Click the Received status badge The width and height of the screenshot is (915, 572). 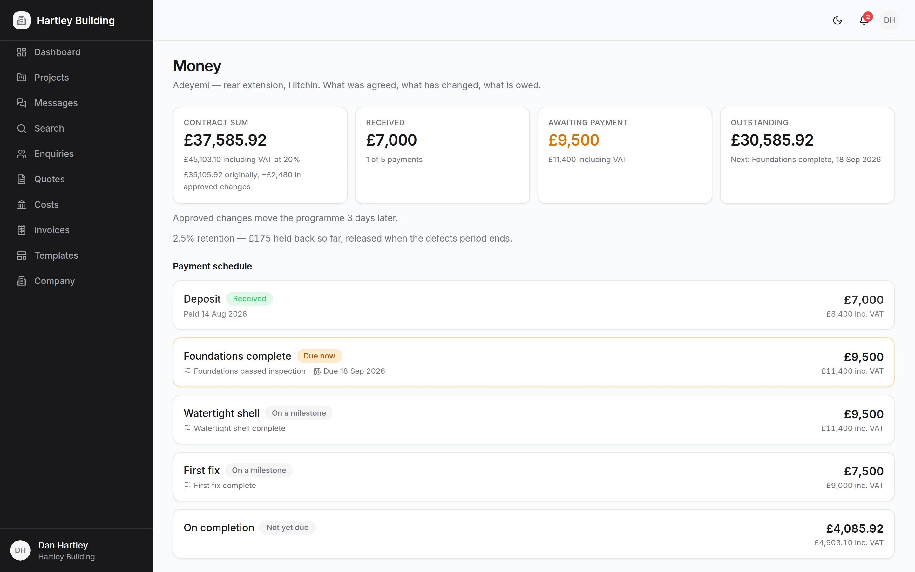(x=249, y=298)
